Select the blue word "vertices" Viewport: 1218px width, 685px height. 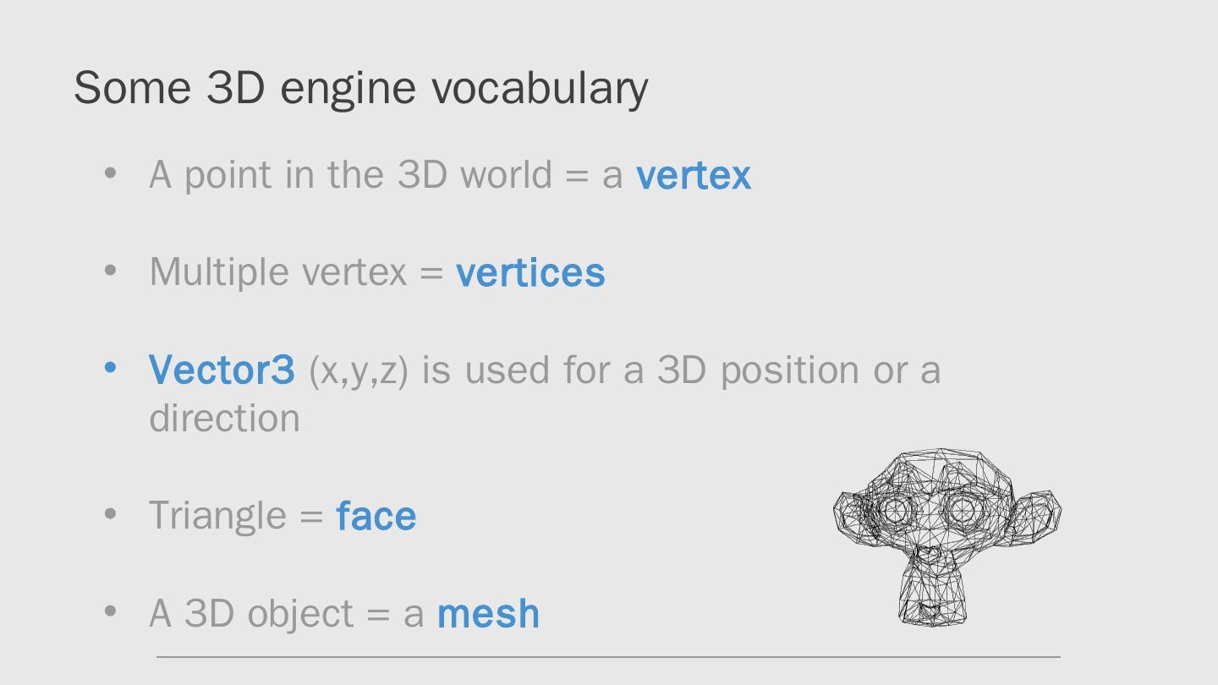click(530, 272)
